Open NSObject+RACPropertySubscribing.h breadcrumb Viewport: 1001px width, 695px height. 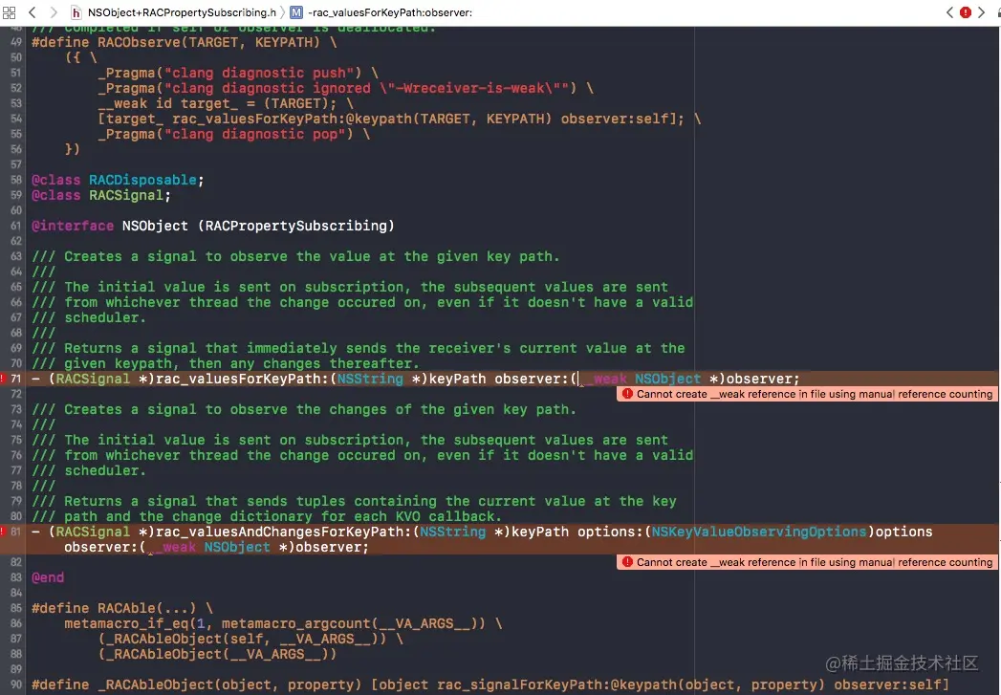pos(182,12)
